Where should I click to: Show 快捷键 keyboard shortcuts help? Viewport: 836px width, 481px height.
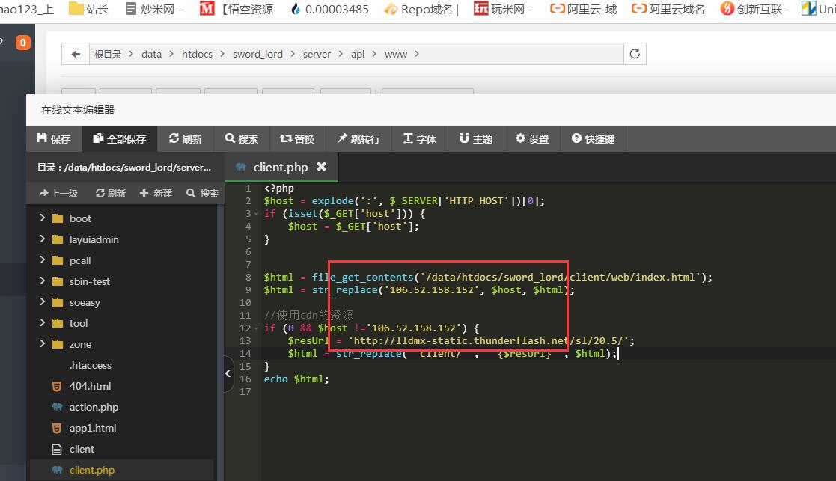[593, 139]
